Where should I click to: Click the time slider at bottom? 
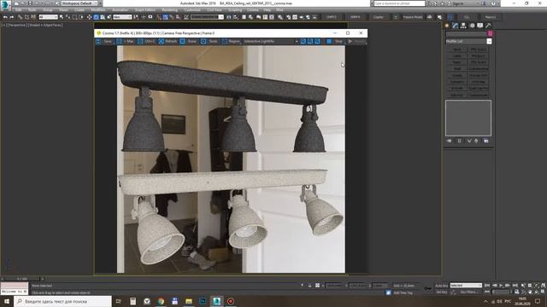coord(23,279)
